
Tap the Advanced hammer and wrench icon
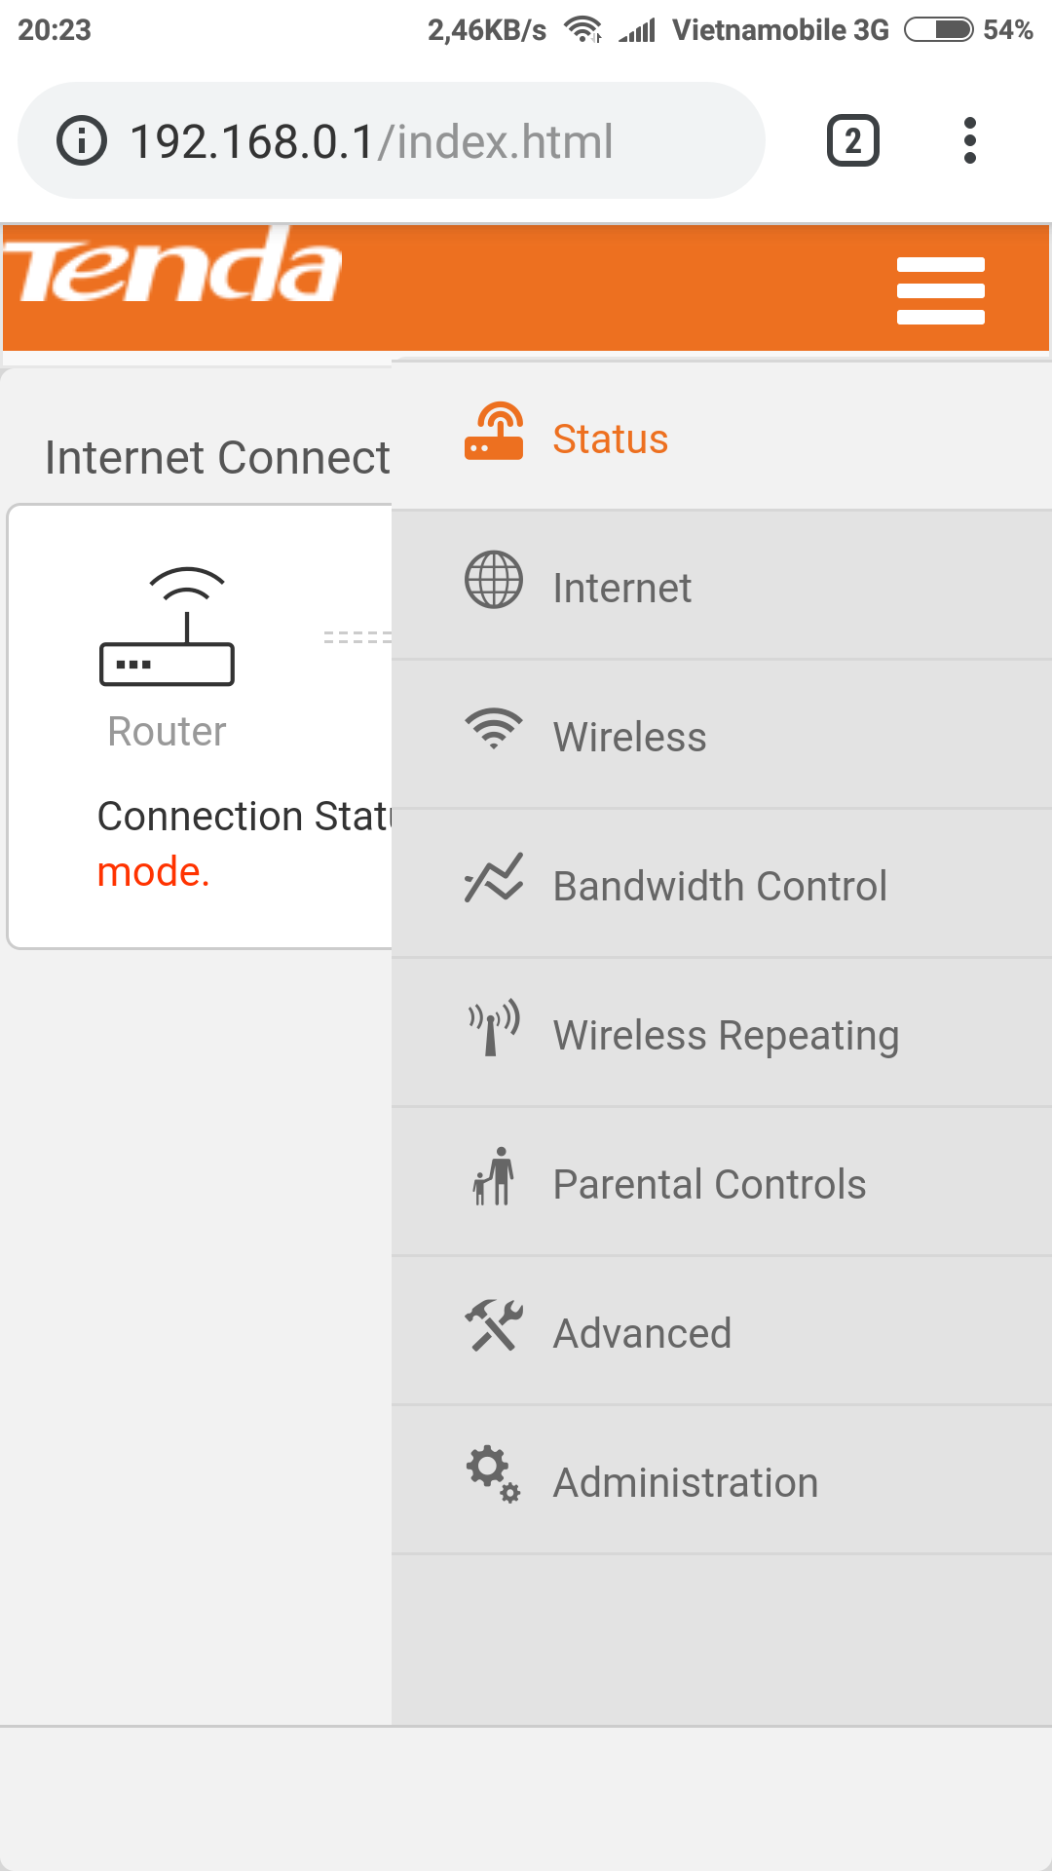[x=494, y=1325]
